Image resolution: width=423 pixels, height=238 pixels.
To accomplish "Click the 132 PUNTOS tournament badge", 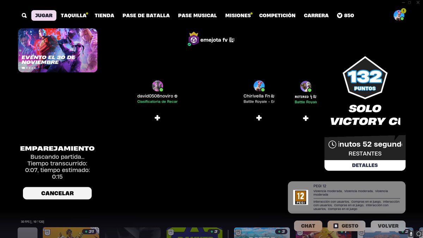I will click(x=365, y=78).
